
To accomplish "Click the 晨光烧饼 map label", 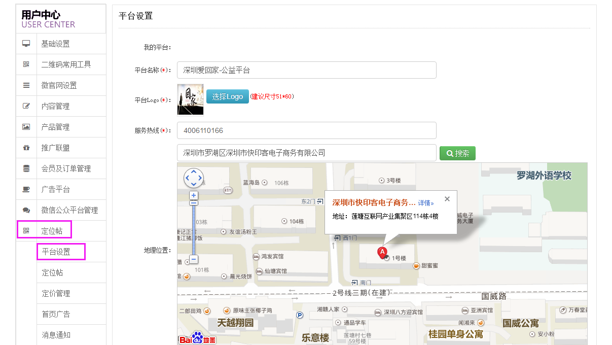I will [241, 277].
